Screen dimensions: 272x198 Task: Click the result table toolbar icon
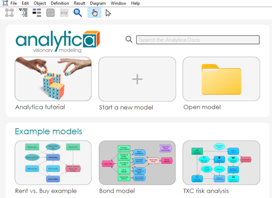coord(50,13)
